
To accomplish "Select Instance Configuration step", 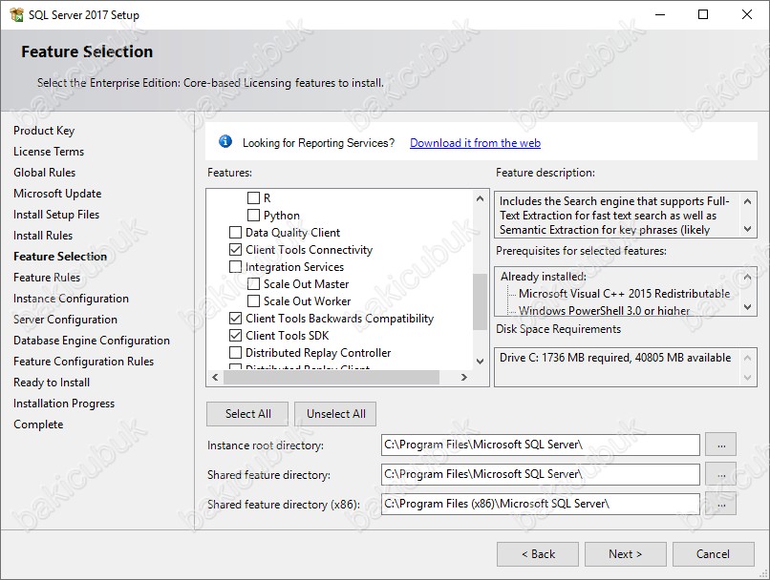I will 72,299.
